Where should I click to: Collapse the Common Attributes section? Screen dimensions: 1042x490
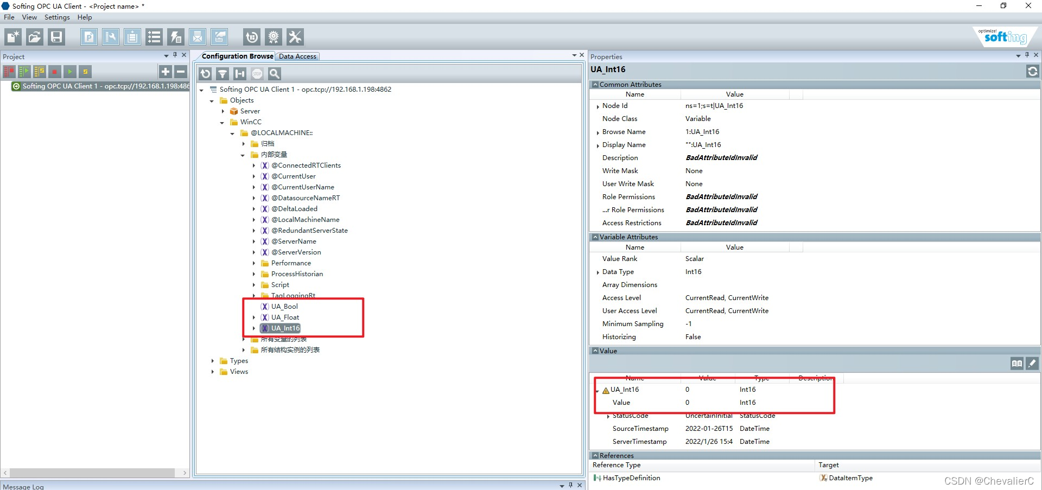click(x=595, y=85)
